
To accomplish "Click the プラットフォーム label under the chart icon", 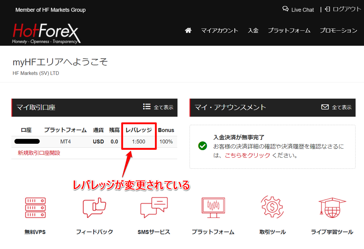I will (213, 232).
